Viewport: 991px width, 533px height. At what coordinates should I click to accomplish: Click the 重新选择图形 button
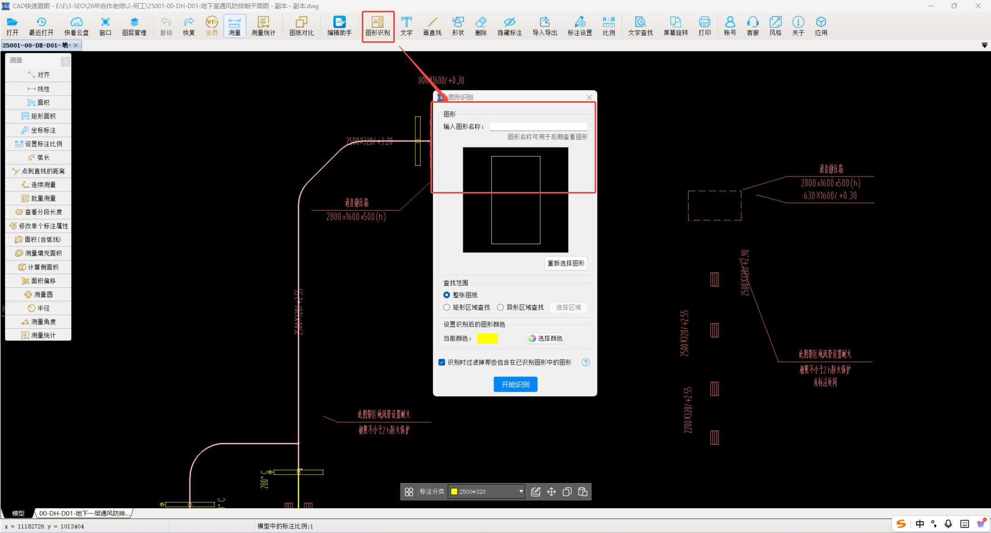[566, 264]
